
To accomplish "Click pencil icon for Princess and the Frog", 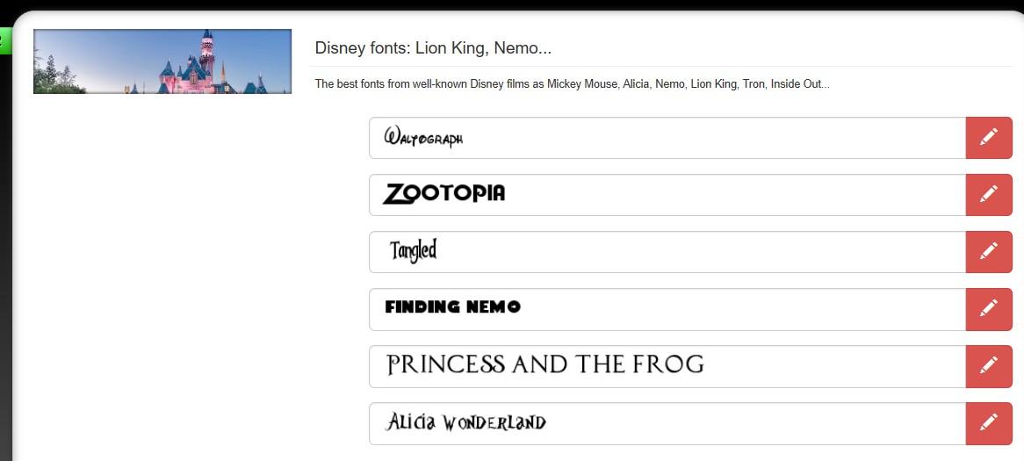I will 988,365.
